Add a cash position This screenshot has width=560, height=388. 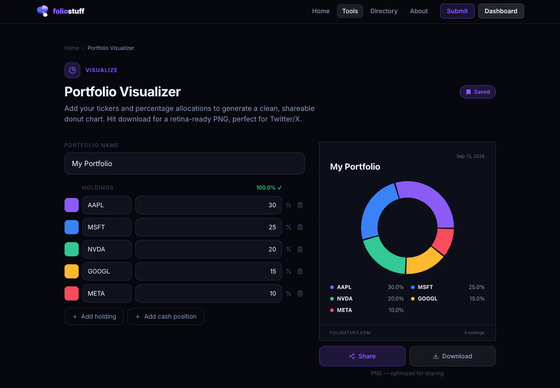pos(166,316)
